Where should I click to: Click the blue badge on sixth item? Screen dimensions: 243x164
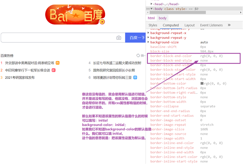[135, 77]
